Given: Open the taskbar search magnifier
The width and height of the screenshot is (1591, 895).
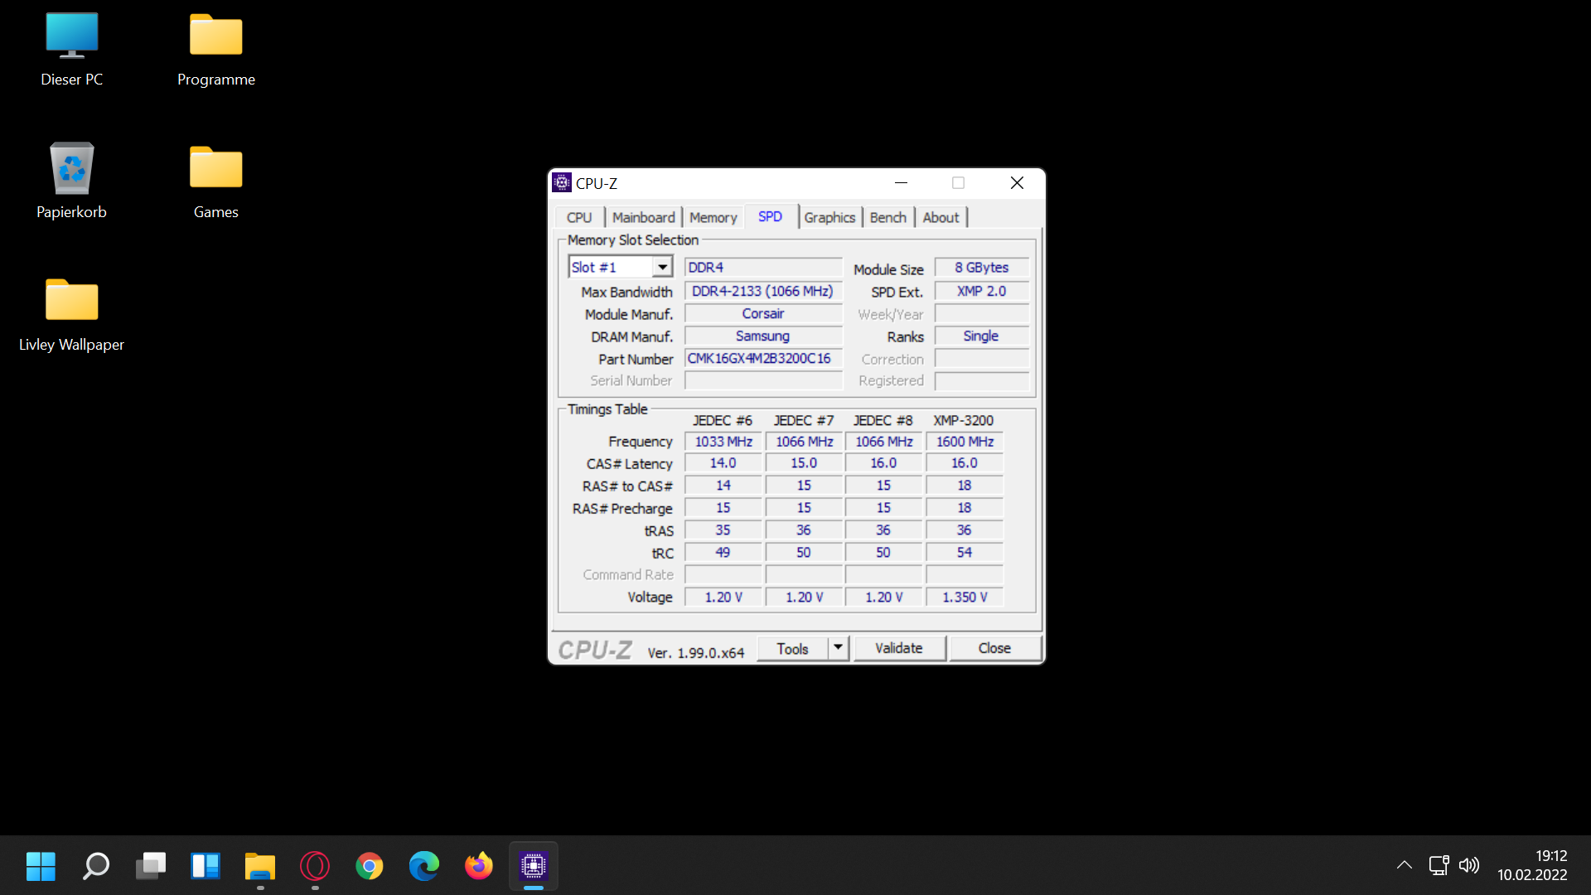Looking at the screenshot, I should [96, 866].
